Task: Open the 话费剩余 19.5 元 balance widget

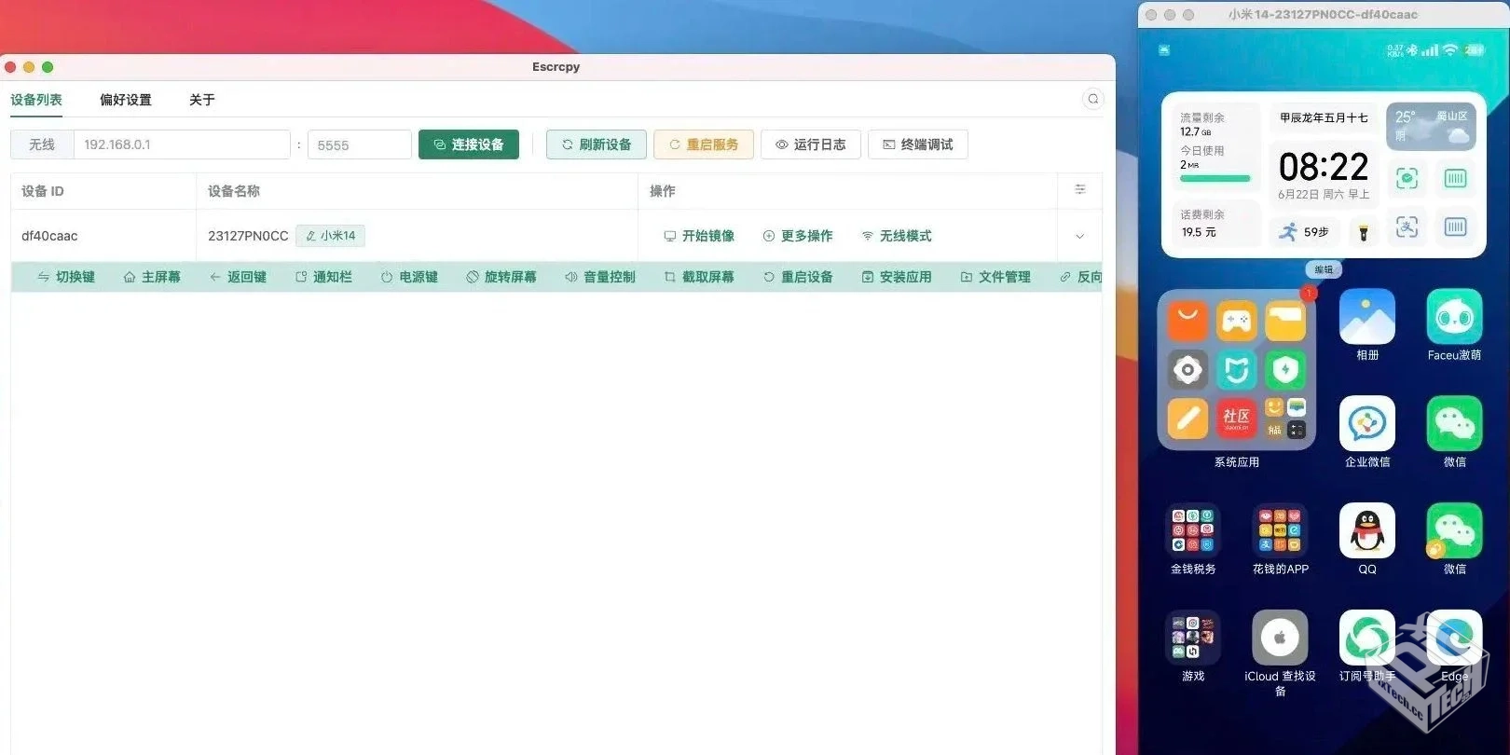Action: (x=1215, y=224)
